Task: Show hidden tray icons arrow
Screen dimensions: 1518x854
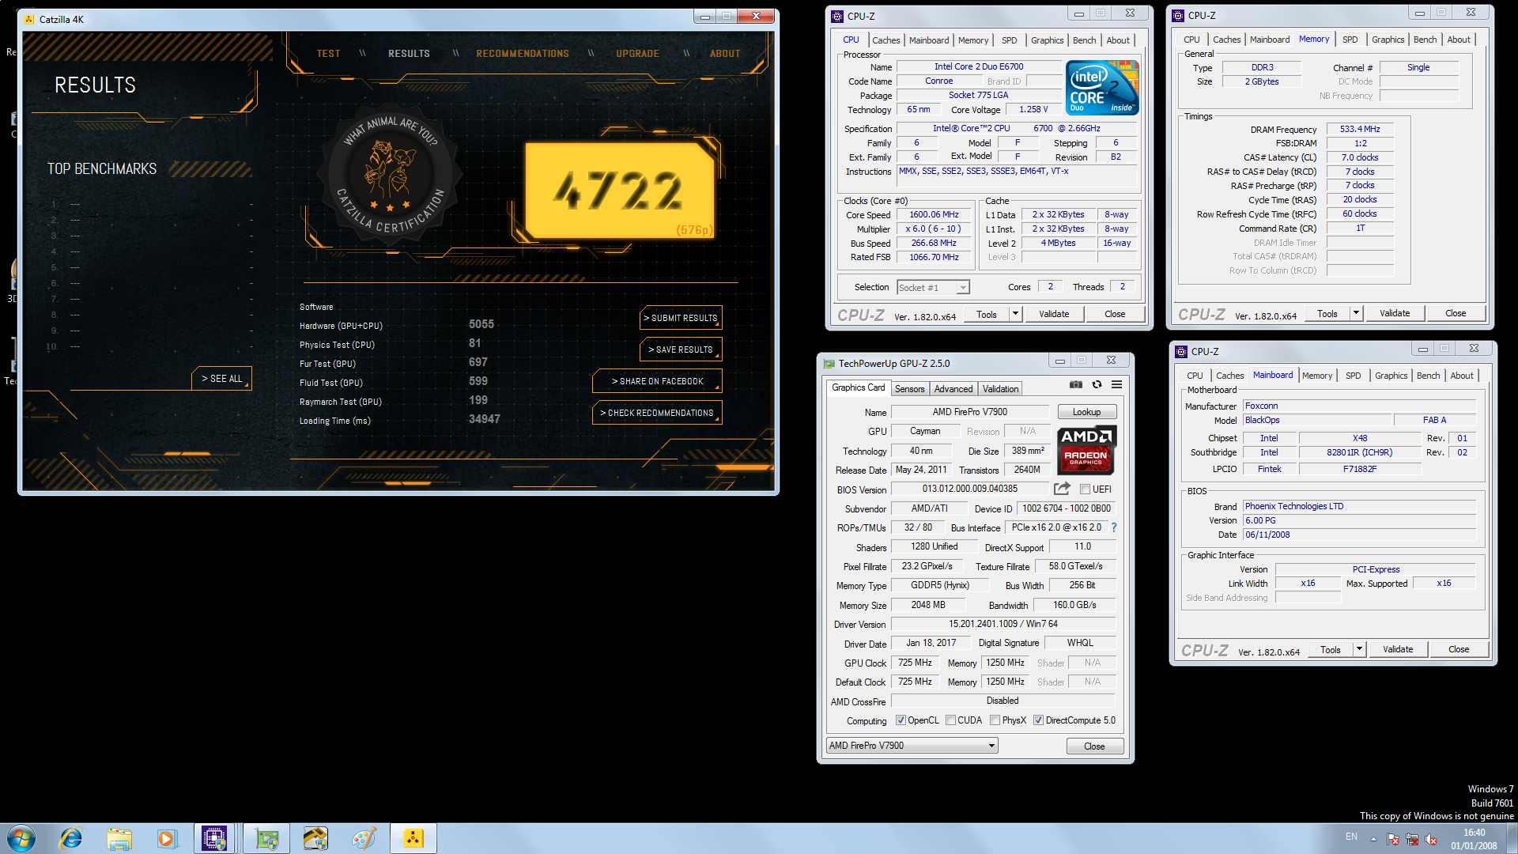Action: point(1373,839)
